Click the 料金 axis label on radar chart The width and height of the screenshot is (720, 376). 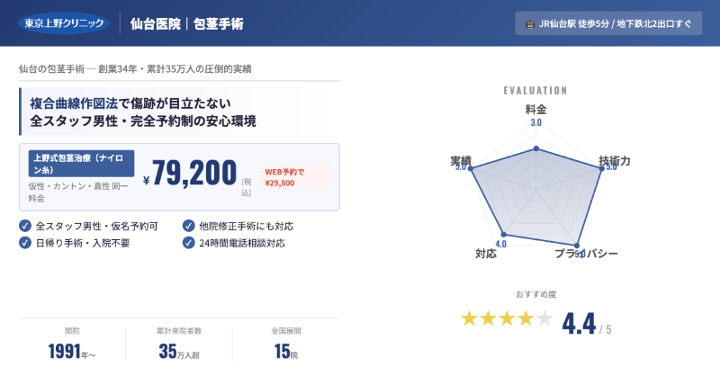pos(535,109)
